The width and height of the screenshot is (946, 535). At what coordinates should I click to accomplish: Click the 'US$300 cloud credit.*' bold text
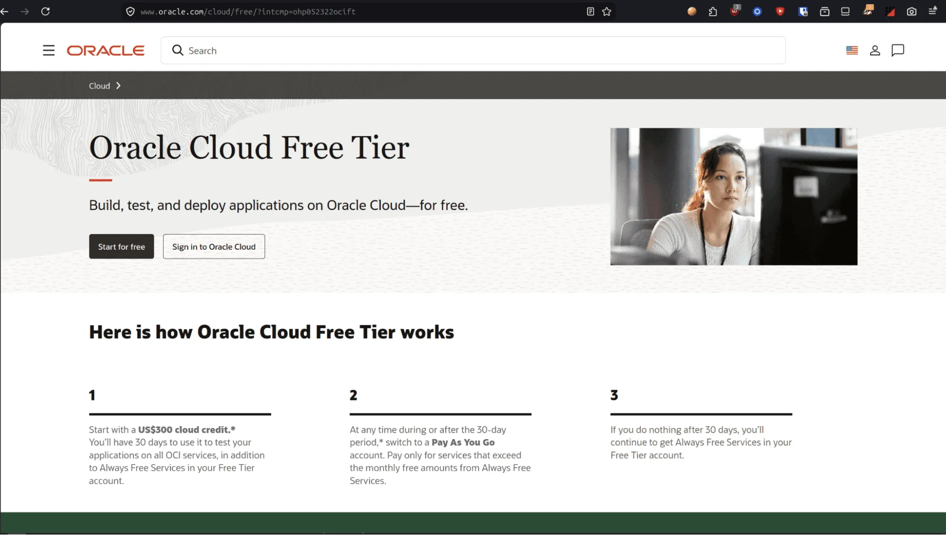tap(187, 430)
